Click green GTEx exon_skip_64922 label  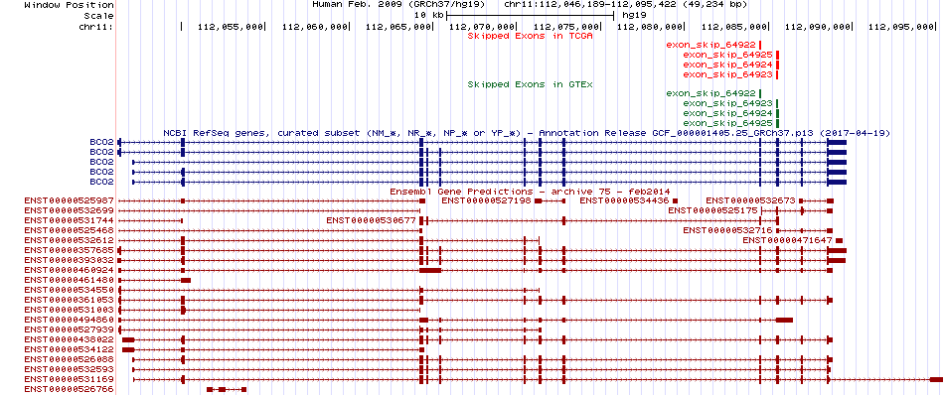click(x=711, y=94)
